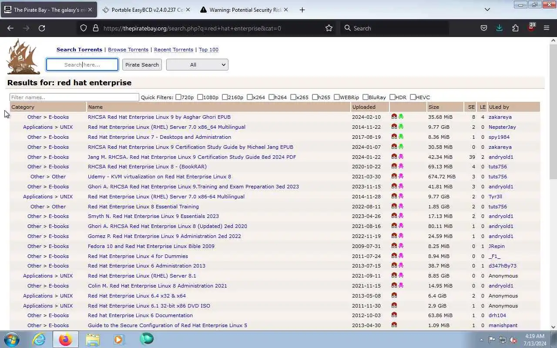Reload the current page

(x=42, y=28)
